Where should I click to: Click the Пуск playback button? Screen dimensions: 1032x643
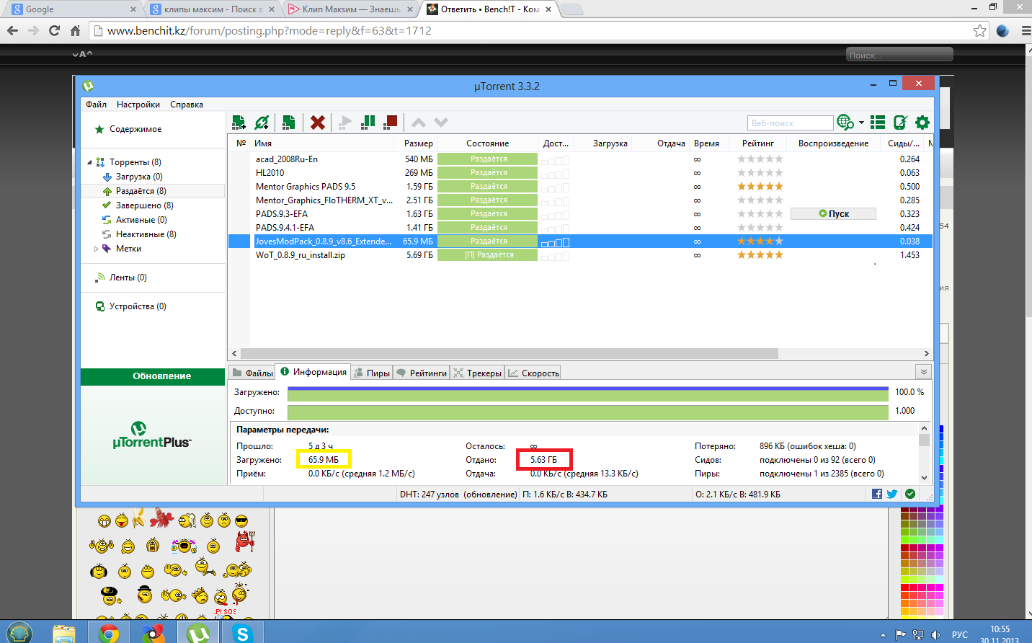tap(833, 214)
